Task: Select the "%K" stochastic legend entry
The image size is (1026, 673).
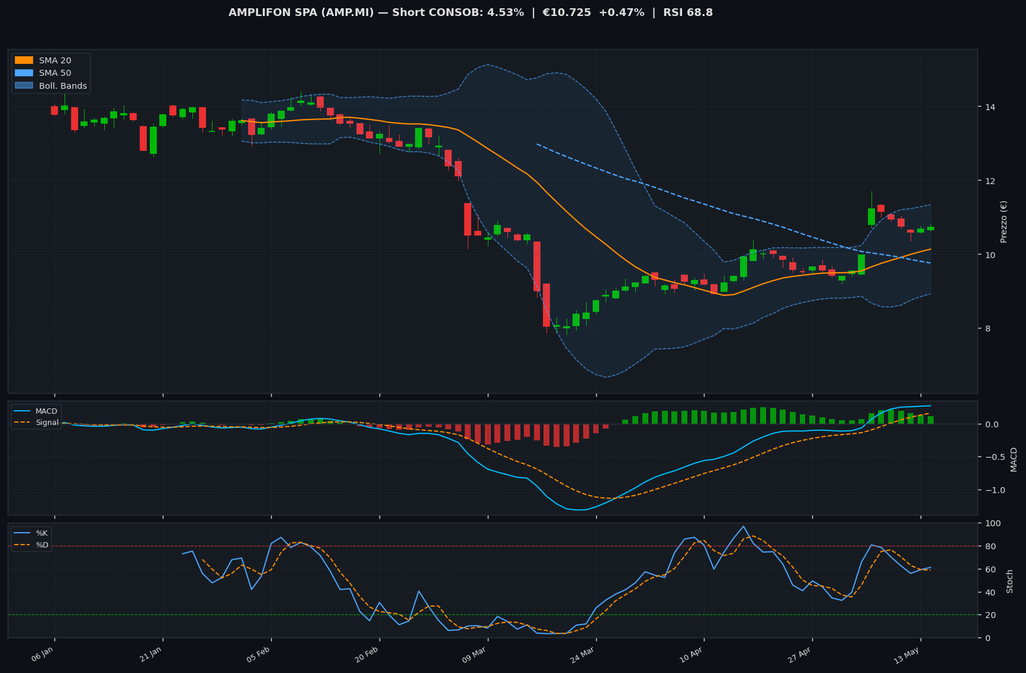Action: click(x=42, y=533)
